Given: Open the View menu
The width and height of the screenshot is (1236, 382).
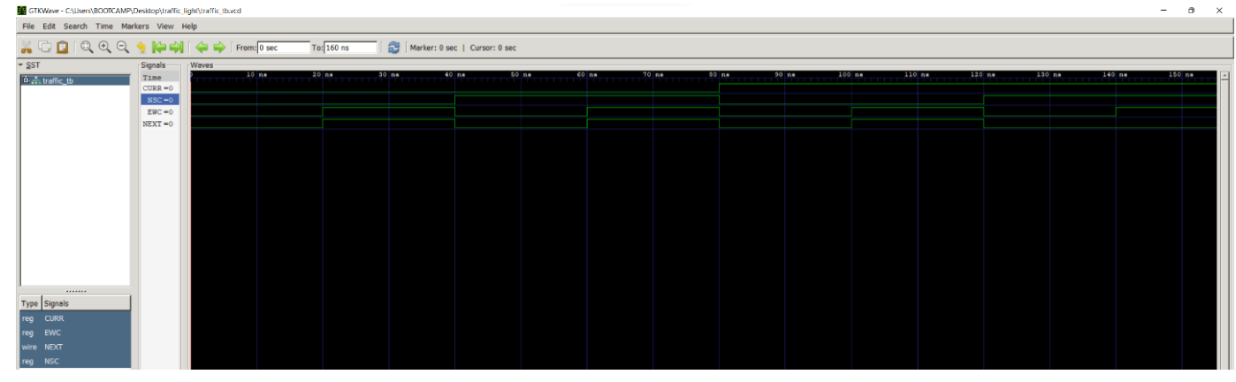Looking at the screenshot, I should pos(165,27).
